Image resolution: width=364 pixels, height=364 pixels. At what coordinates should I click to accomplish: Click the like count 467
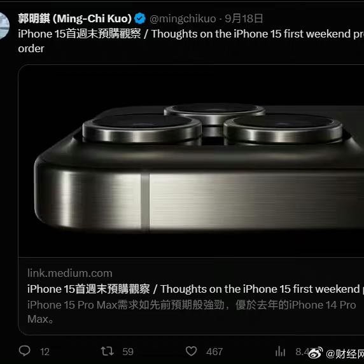[214, 352]
